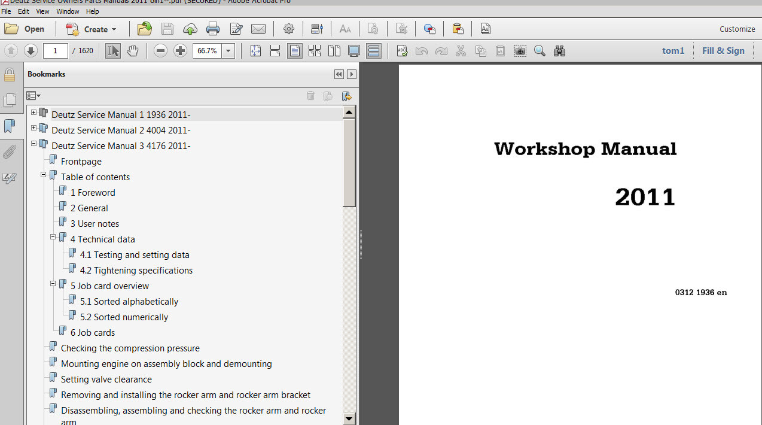This screenshot has height=425, width=762.
Task: Open Page Thumbnails panel in sidebar
Action: point(10,101)
